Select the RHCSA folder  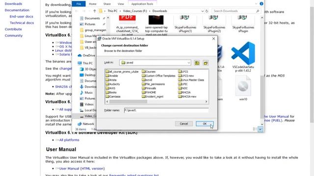pyautogui.click(x=184, y=92)
